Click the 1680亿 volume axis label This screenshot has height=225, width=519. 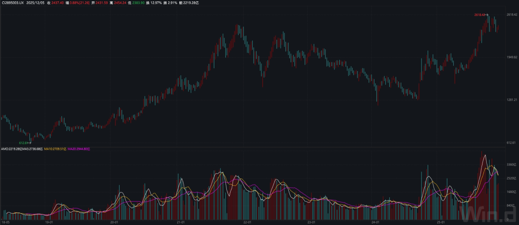tap(512, 191)
